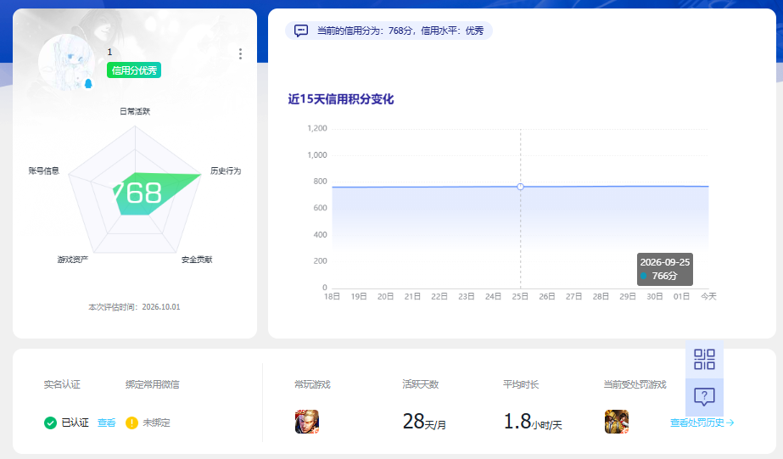
Task: Click the 25日 data point on chart
Action: point(520,187)
